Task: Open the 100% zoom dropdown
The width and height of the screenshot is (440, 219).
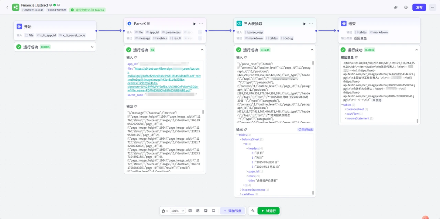Action: click(178, 211)
